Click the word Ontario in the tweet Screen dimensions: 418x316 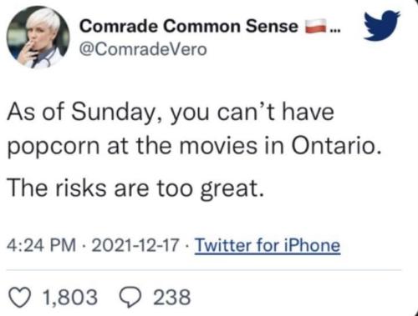tap(336, 146)
